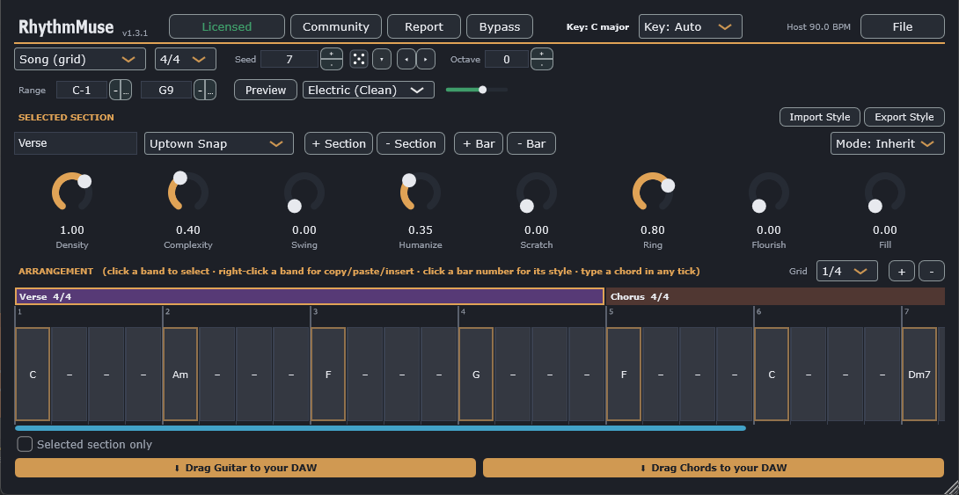Click the G9 high range field
Image resolution: width=959 pixels, height=495 pixels.
coord(166,91)
